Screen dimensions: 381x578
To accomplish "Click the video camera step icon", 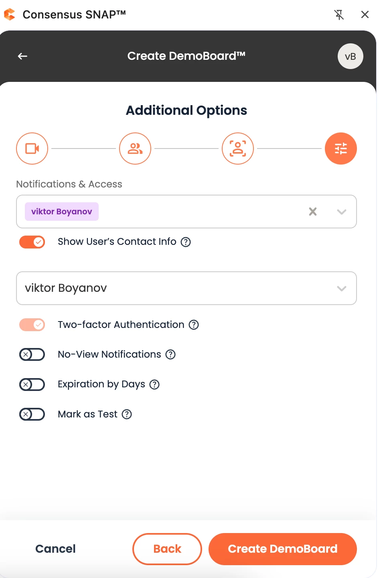I will pos(32,149).
